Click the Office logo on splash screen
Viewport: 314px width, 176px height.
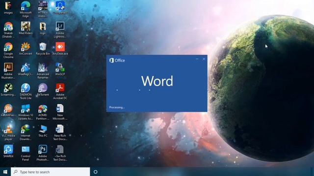[x=117, y=60]
